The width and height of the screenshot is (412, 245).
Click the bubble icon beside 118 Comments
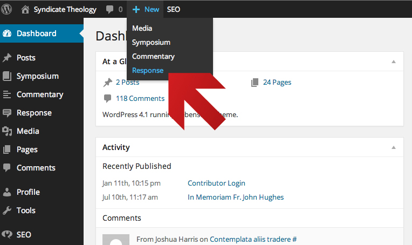click(107, 99)
